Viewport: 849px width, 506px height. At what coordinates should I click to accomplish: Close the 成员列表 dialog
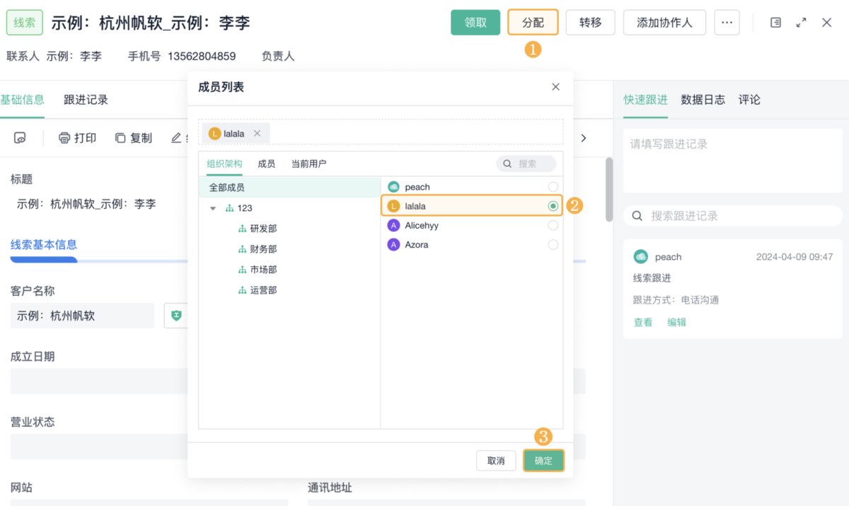point(555,87)
